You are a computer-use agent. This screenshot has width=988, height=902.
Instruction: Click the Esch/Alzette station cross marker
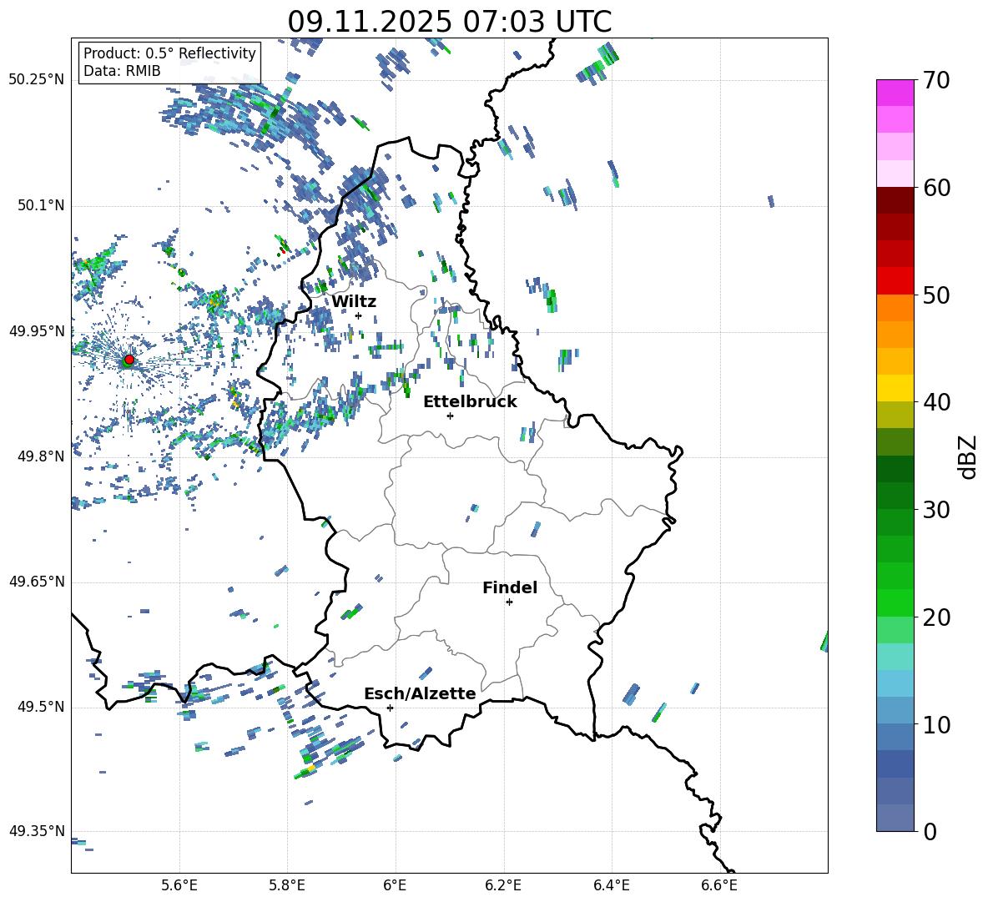pyautogui.click(x=390, y=708)
